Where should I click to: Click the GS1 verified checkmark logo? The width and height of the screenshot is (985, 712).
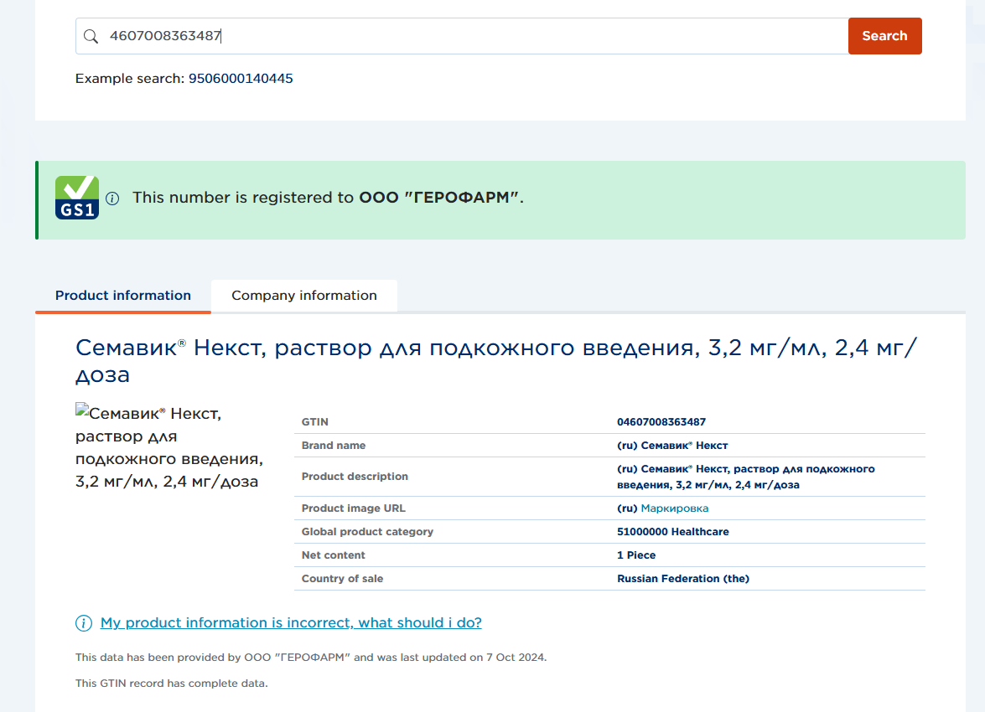click(x=77, y=198)
